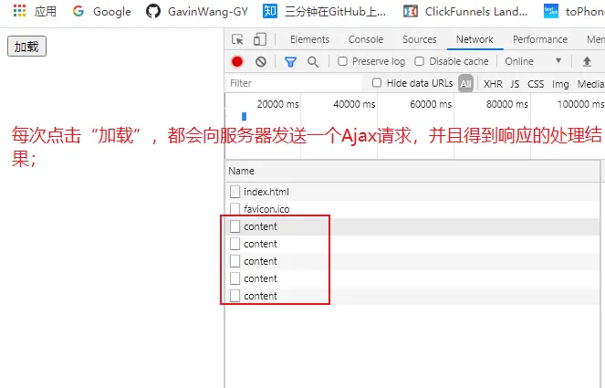Select the index.html request
Image resolution: width=605 pixels, height=388 pixels.
click(x=412, y=192)
